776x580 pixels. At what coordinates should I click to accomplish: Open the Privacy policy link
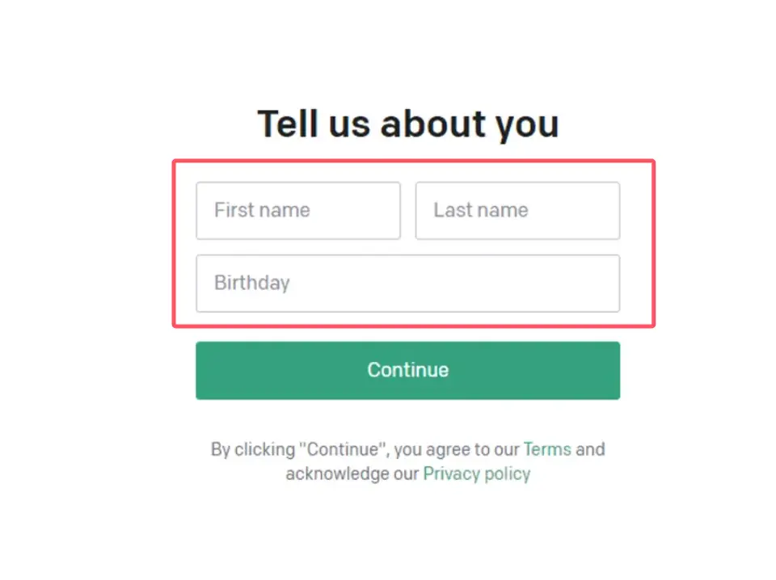click(x=476, y=473)
